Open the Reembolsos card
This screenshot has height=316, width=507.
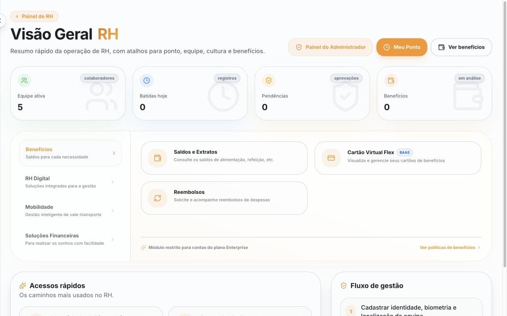tap(224, 198)
